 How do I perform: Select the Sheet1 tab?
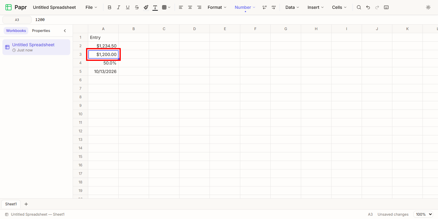[11, 204]
